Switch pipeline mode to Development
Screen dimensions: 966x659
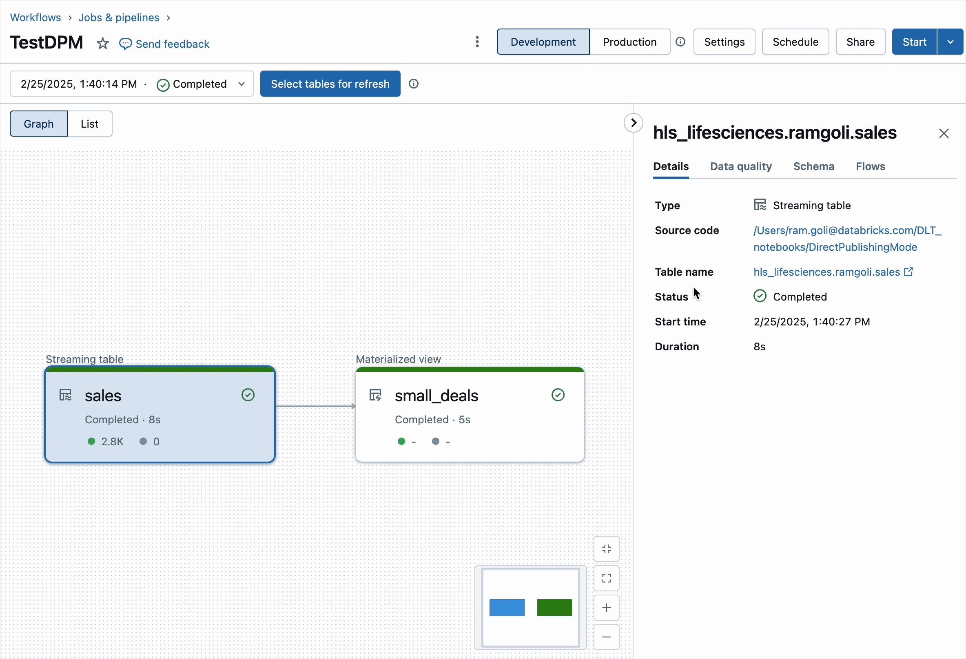point(543,42)
